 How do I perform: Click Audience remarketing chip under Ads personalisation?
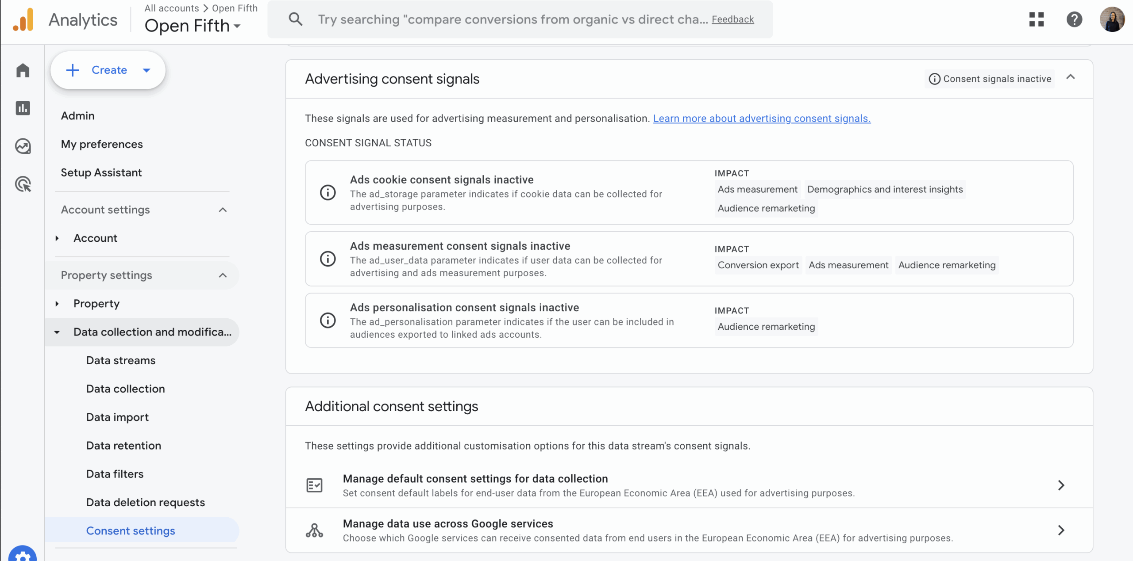pos(766,327)
